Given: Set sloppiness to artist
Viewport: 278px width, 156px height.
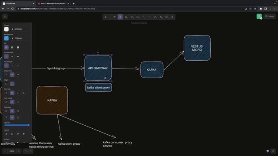Looking at the screenshot, I should point(12,75).
